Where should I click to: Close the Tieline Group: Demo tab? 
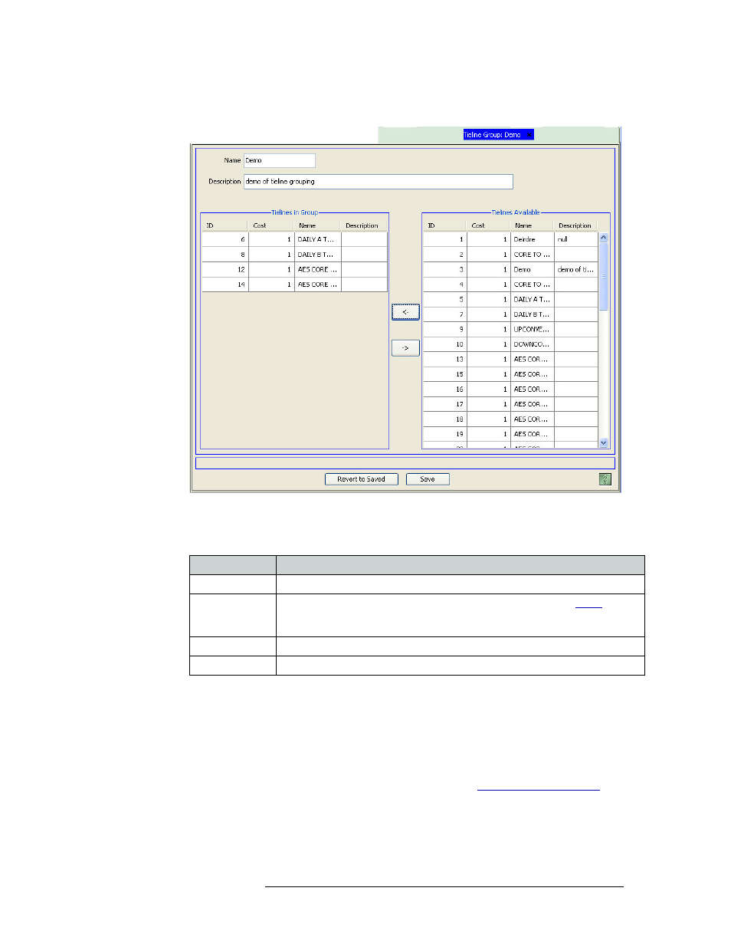coord(529,135)
